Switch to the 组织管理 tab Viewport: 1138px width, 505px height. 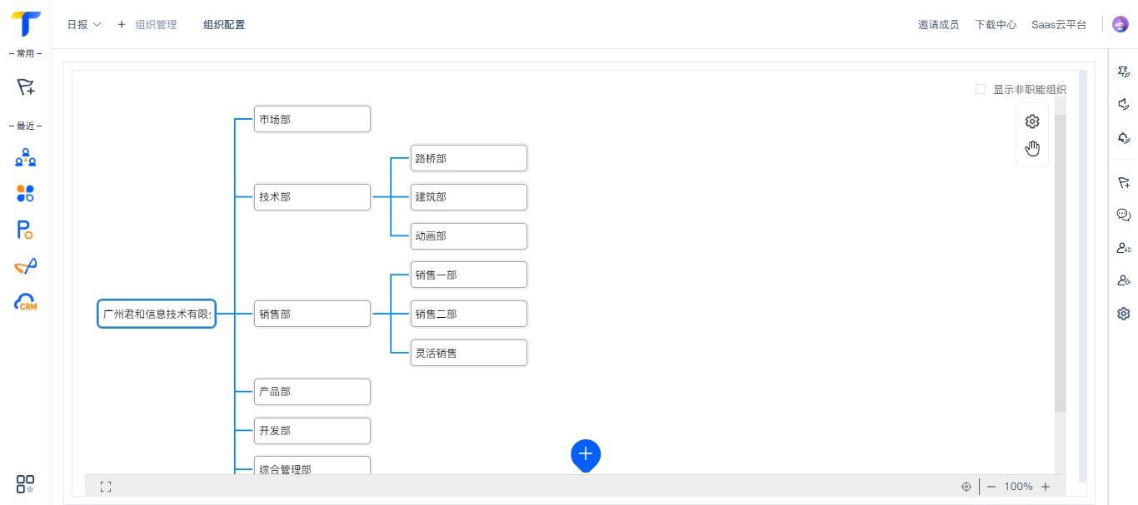[156, 25]
